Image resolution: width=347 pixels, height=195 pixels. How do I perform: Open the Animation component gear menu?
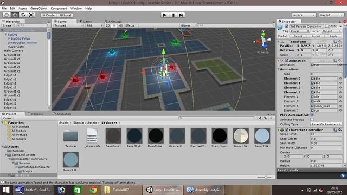(340, 60)
